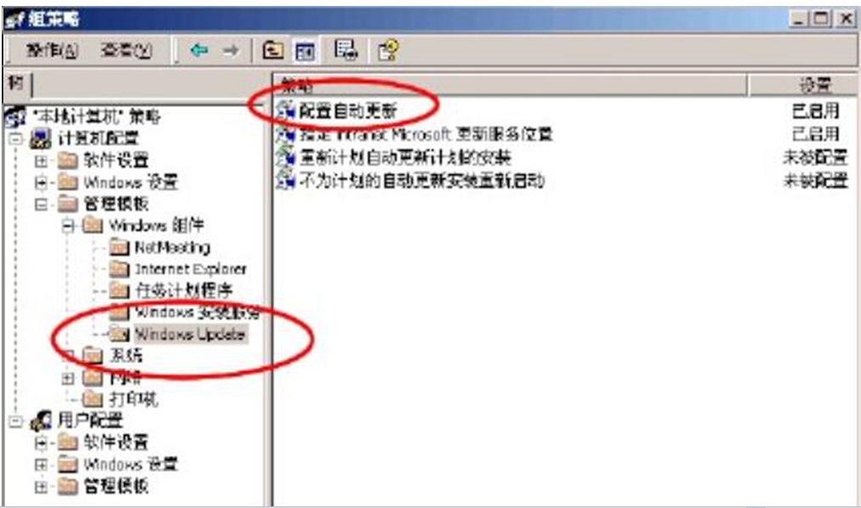Open the 操作(A) menu
This screenshot has width=861, height=508.
pos(52,51)
